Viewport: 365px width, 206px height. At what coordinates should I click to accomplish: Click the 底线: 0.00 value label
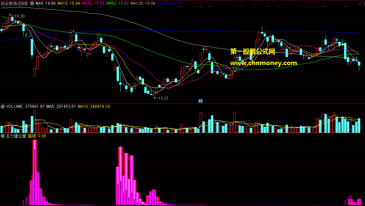[x=37, y=136]
